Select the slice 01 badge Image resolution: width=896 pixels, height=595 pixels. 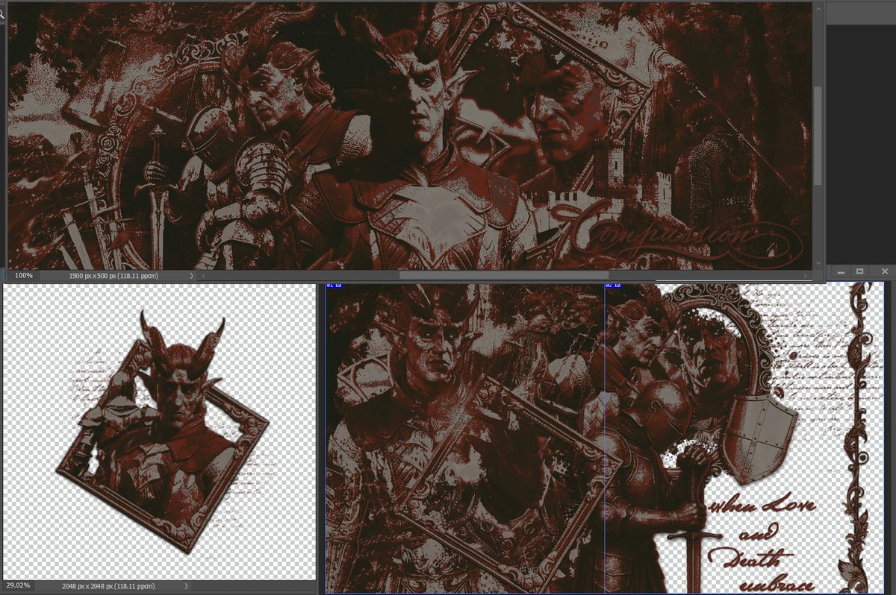pyautogui.click(x=334, y=286)
